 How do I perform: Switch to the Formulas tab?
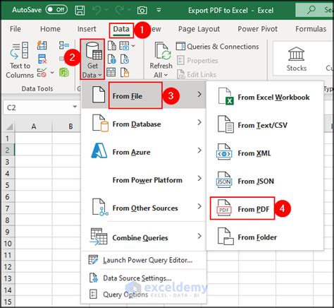(x=311, y=29)
